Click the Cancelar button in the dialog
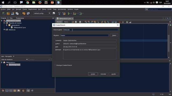 103,74
